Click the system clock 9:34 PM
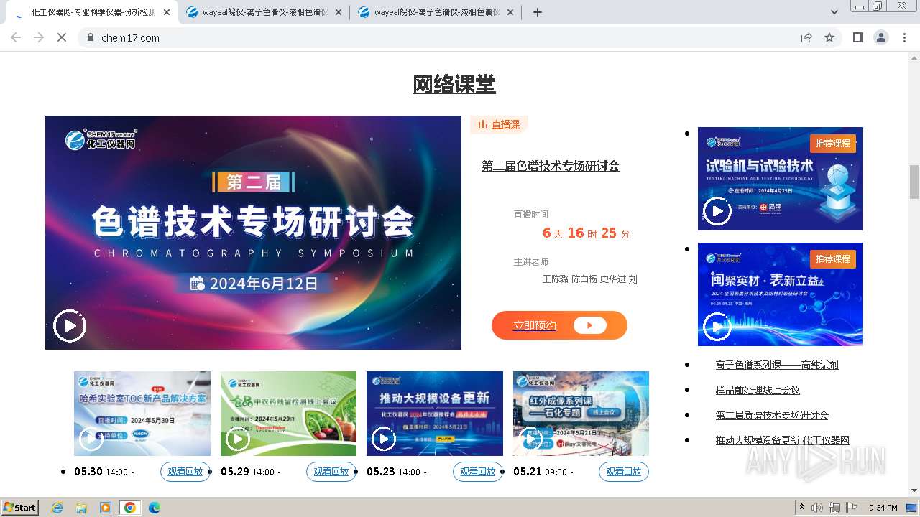Screen dimensions: 920x517 pyautogui.click(x=883, y=508)
